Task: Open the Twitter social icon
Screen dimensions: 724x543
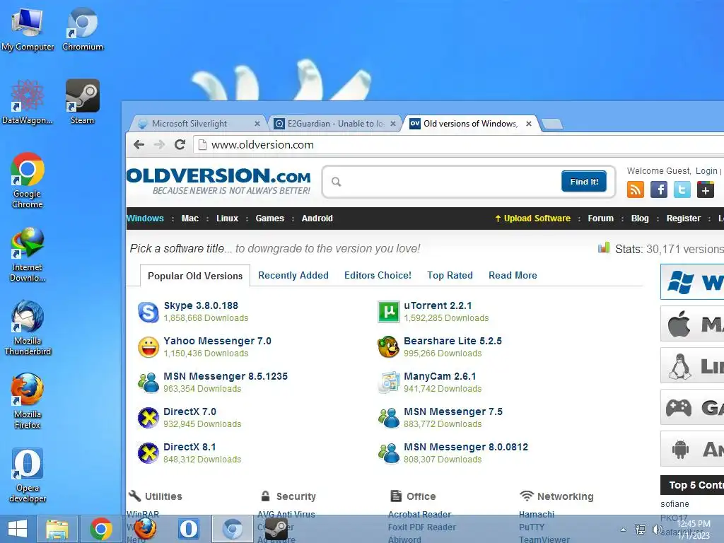Action: click(682, 189)
